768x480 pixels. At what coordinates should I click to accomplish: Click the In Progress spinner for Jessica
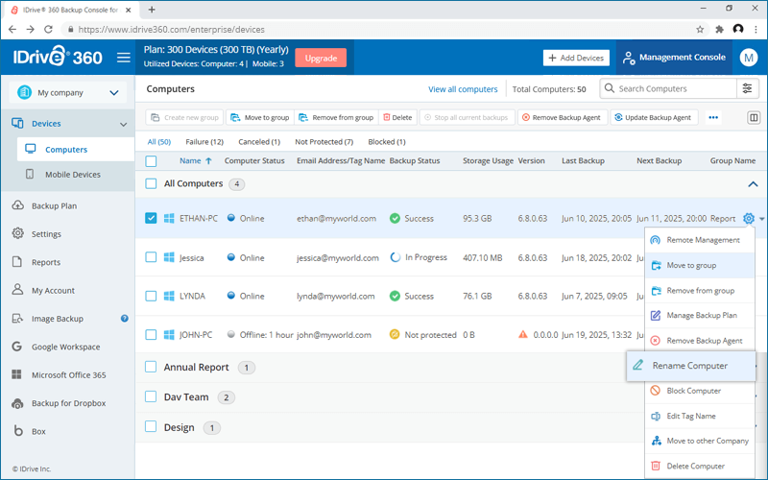(x=395, y=257)
